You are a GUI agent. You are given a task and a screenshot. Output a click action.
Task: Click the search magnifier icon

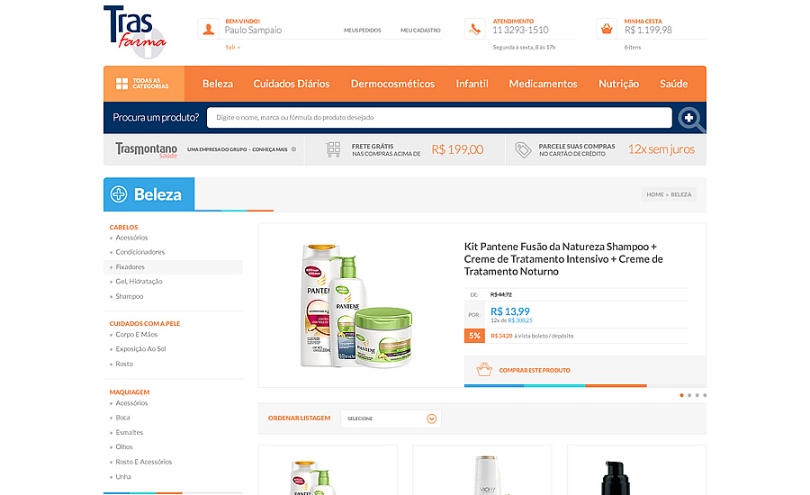click(x=691, y=119)
